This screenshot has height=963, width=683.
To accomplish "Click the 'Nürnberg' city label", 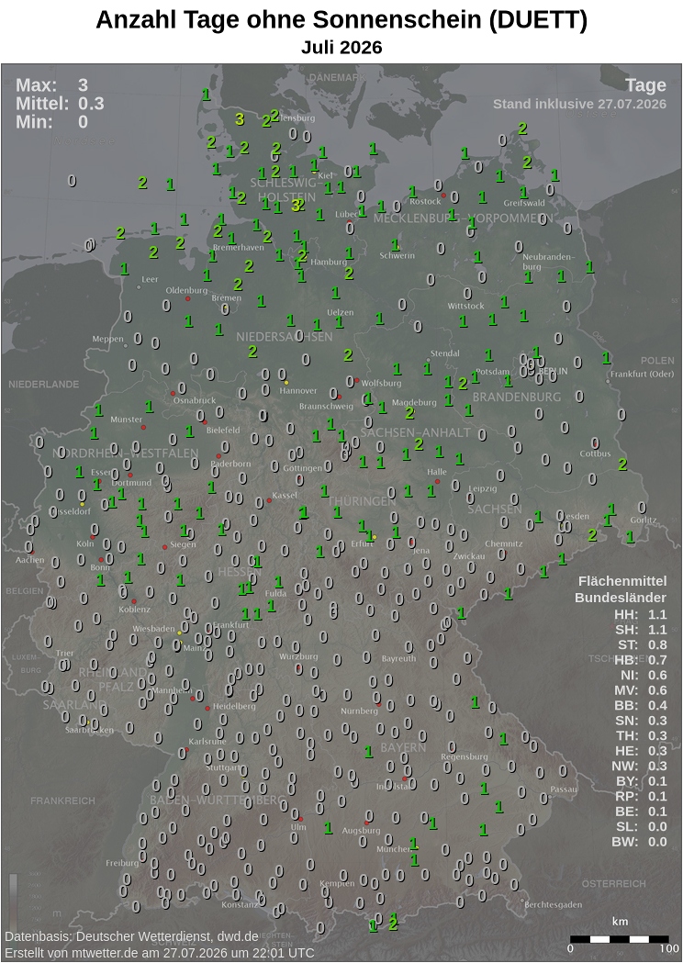I will [x=359, y=711].
